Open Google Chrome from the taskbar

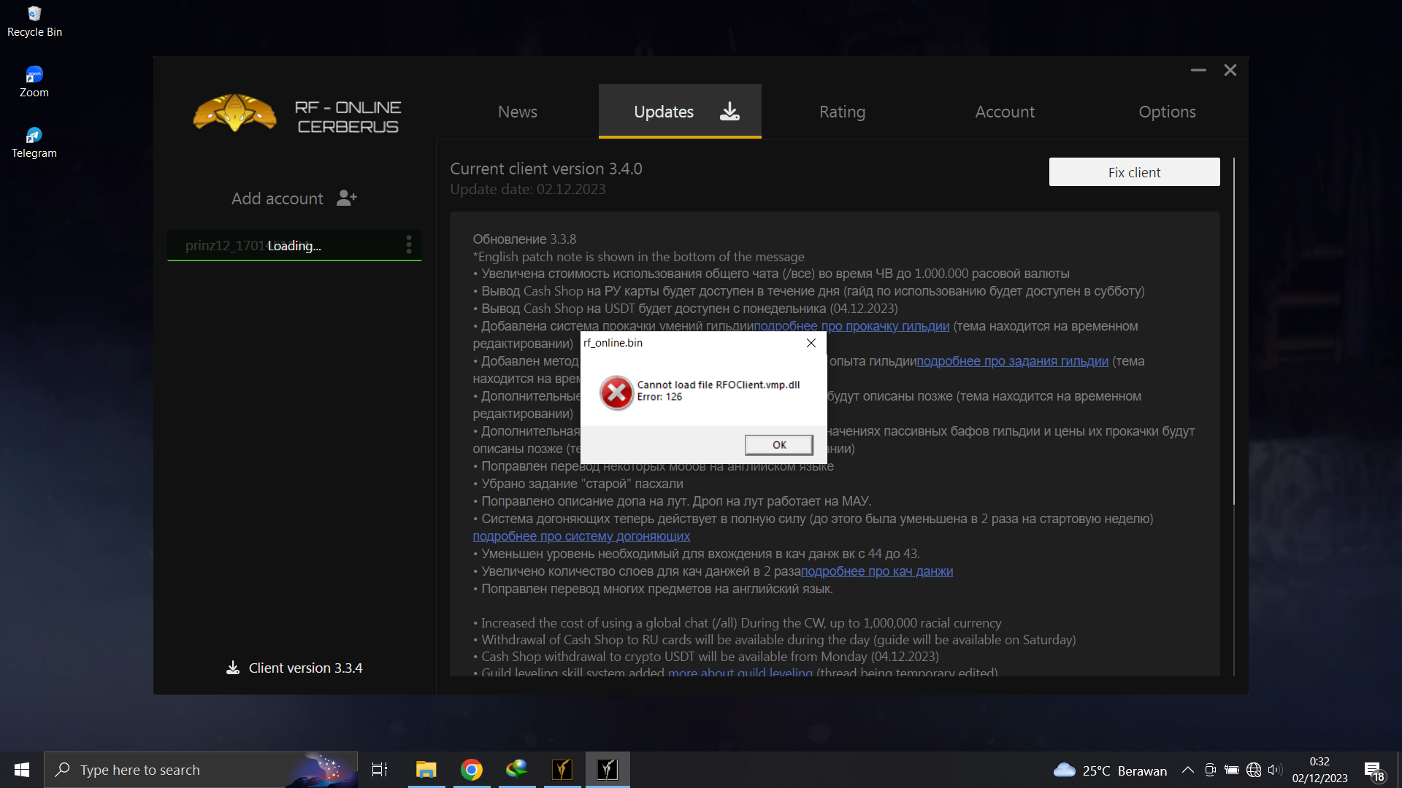tap(472, 770)
